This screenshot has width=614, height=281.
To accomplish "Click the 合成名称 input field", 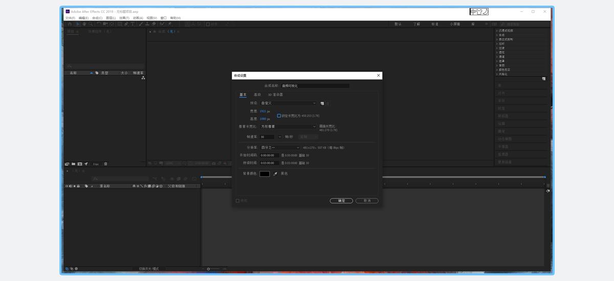I will (315, 86).
